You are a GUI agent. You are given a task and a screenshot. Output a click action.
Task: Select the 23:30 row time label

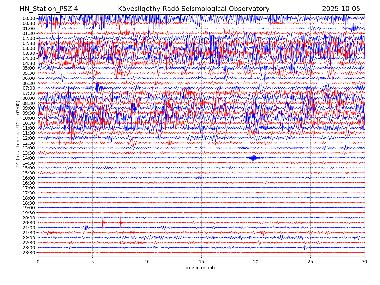coord(28,253)
